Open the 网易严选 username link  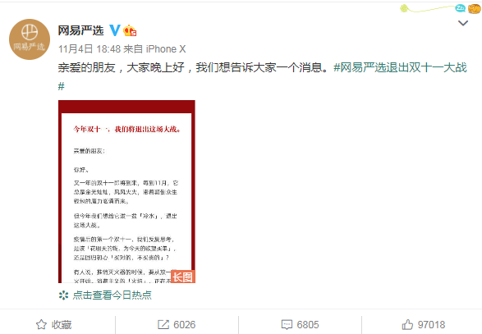click(80, 30)
